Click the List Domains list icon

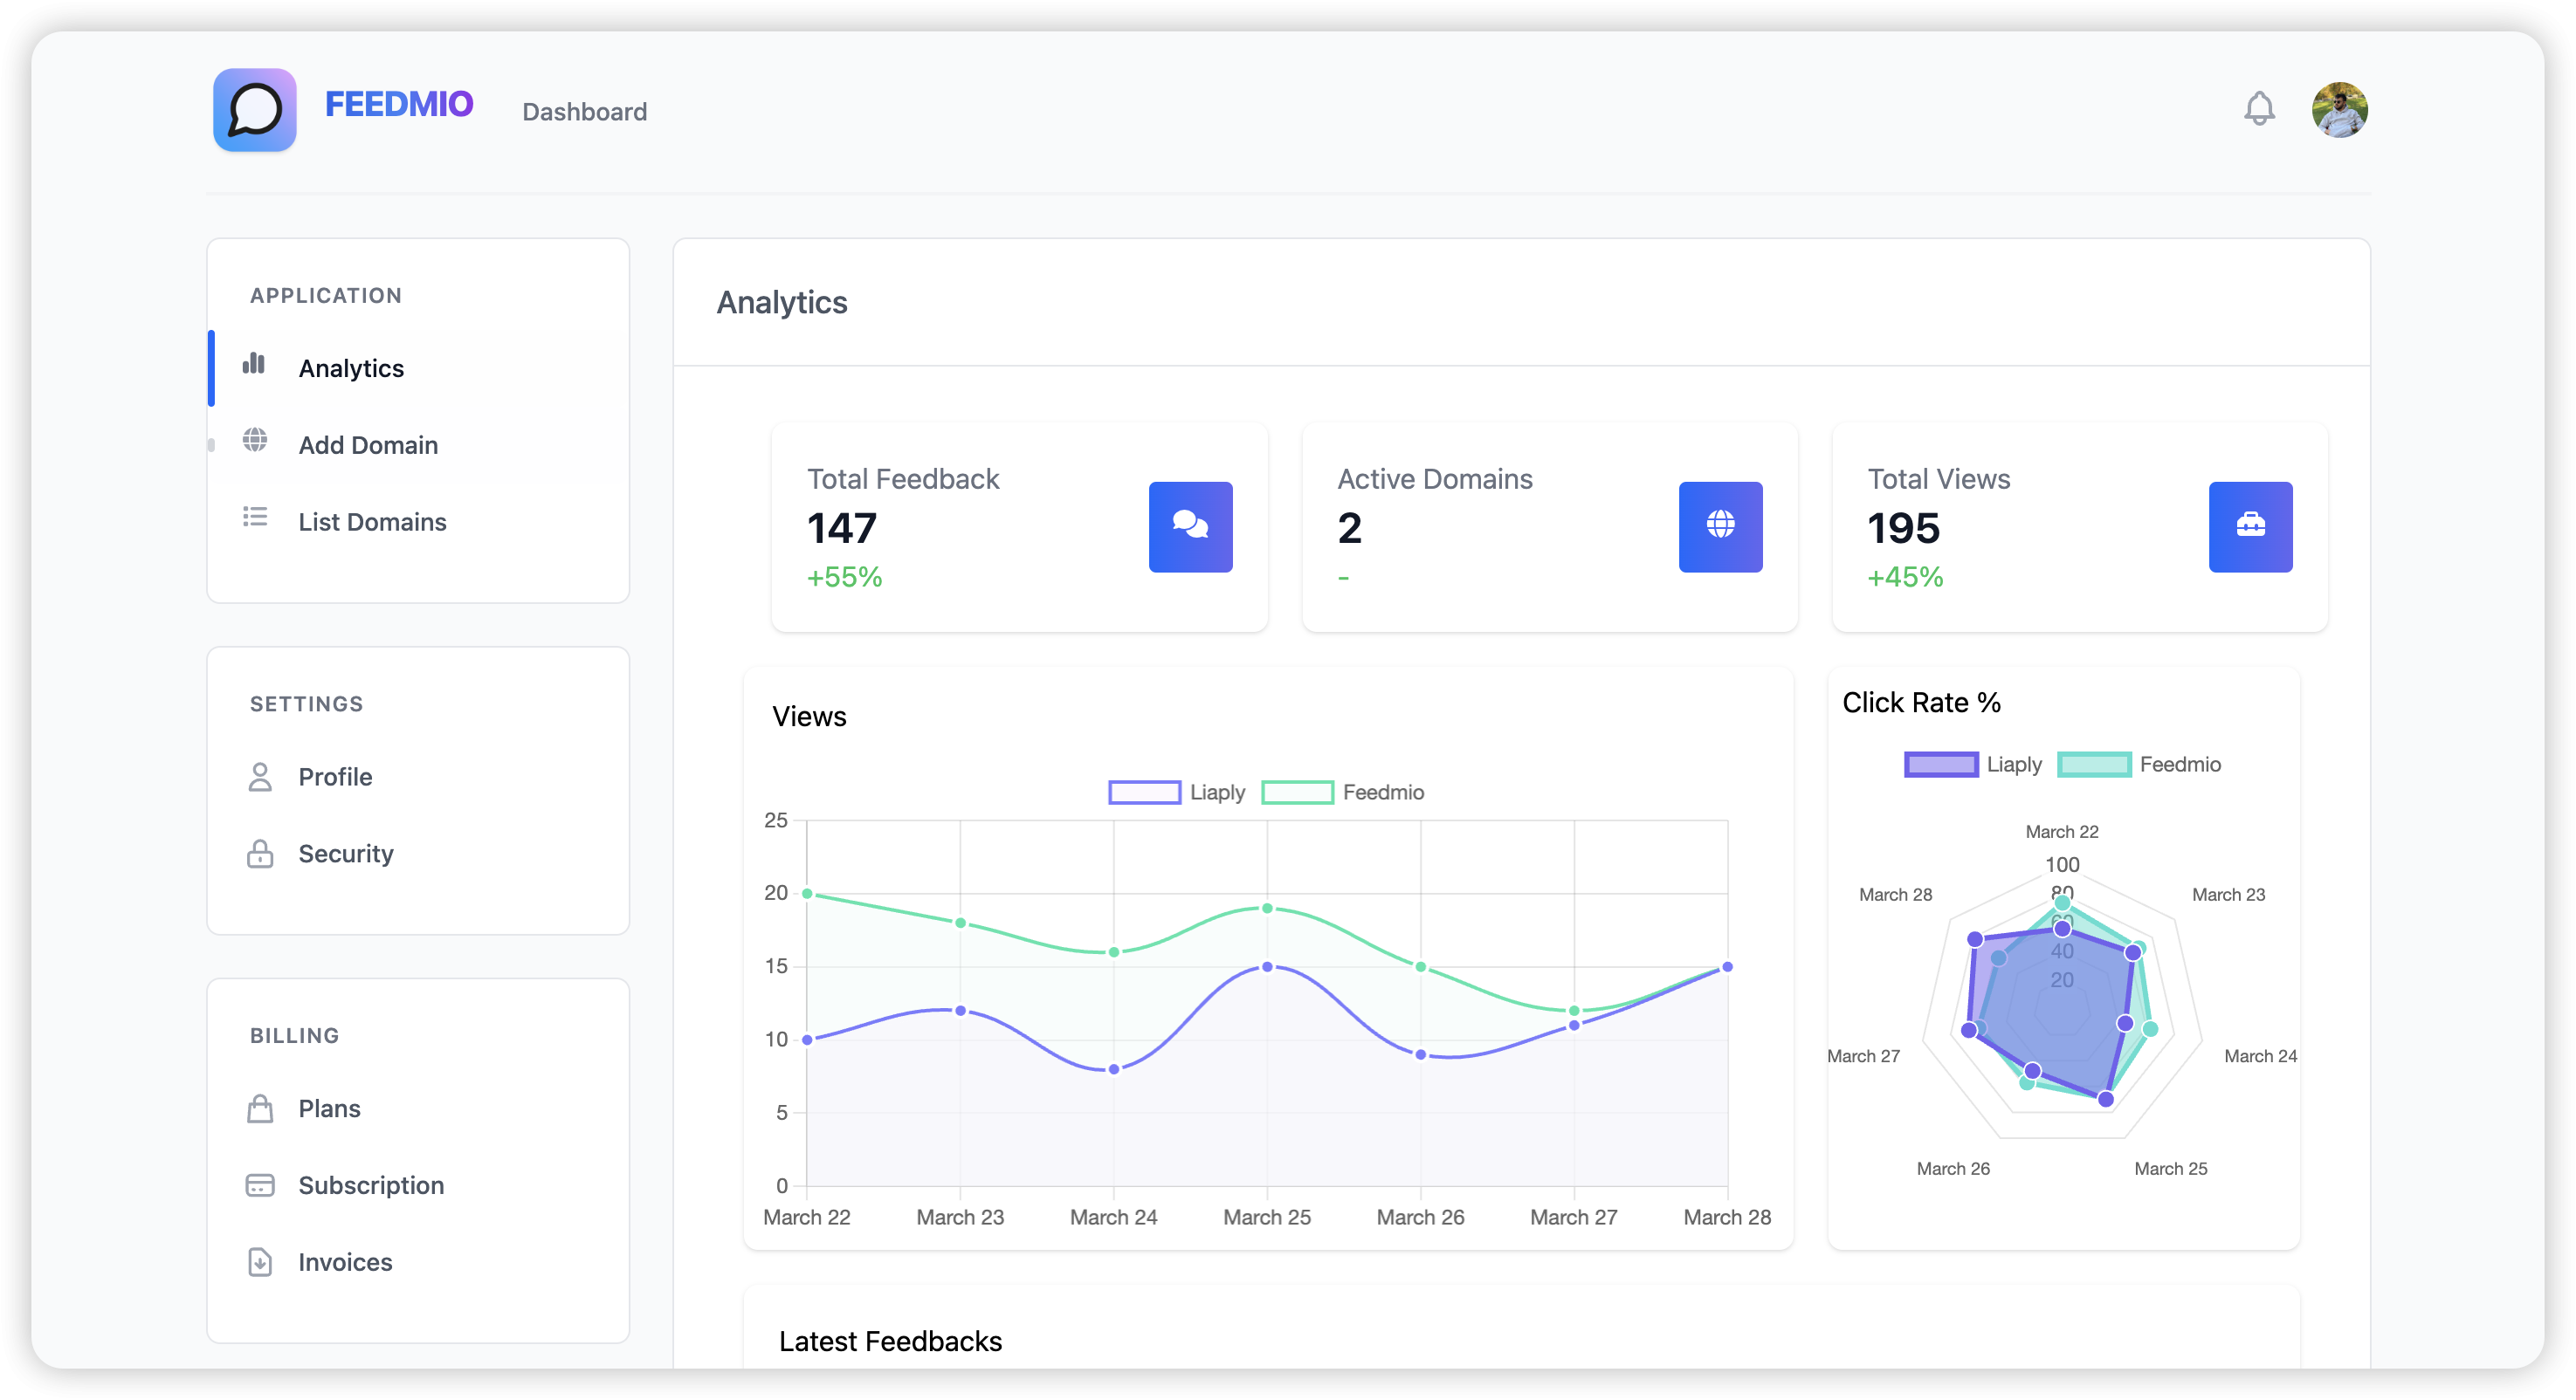click(x=255, y=517)
